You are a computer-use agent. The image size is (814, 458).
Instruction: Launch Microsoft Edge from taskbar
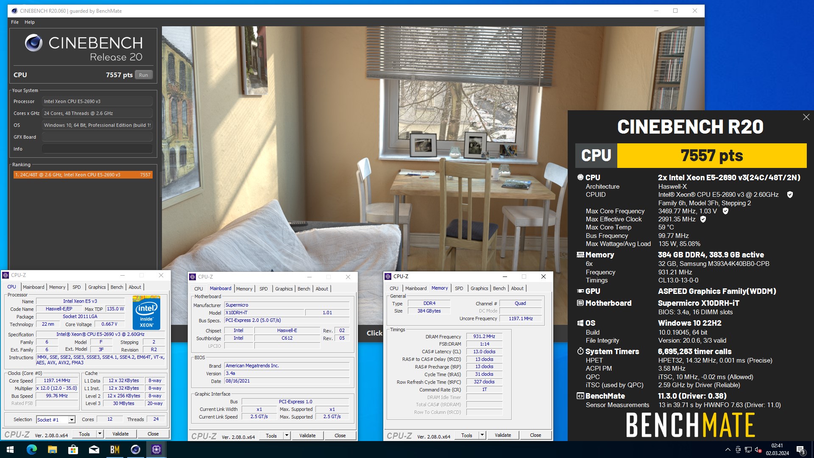click(x=31, y=450)
